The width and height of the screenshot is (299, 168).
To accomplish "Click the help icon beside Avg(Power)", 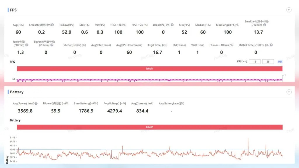I will (x=36, y=104).
